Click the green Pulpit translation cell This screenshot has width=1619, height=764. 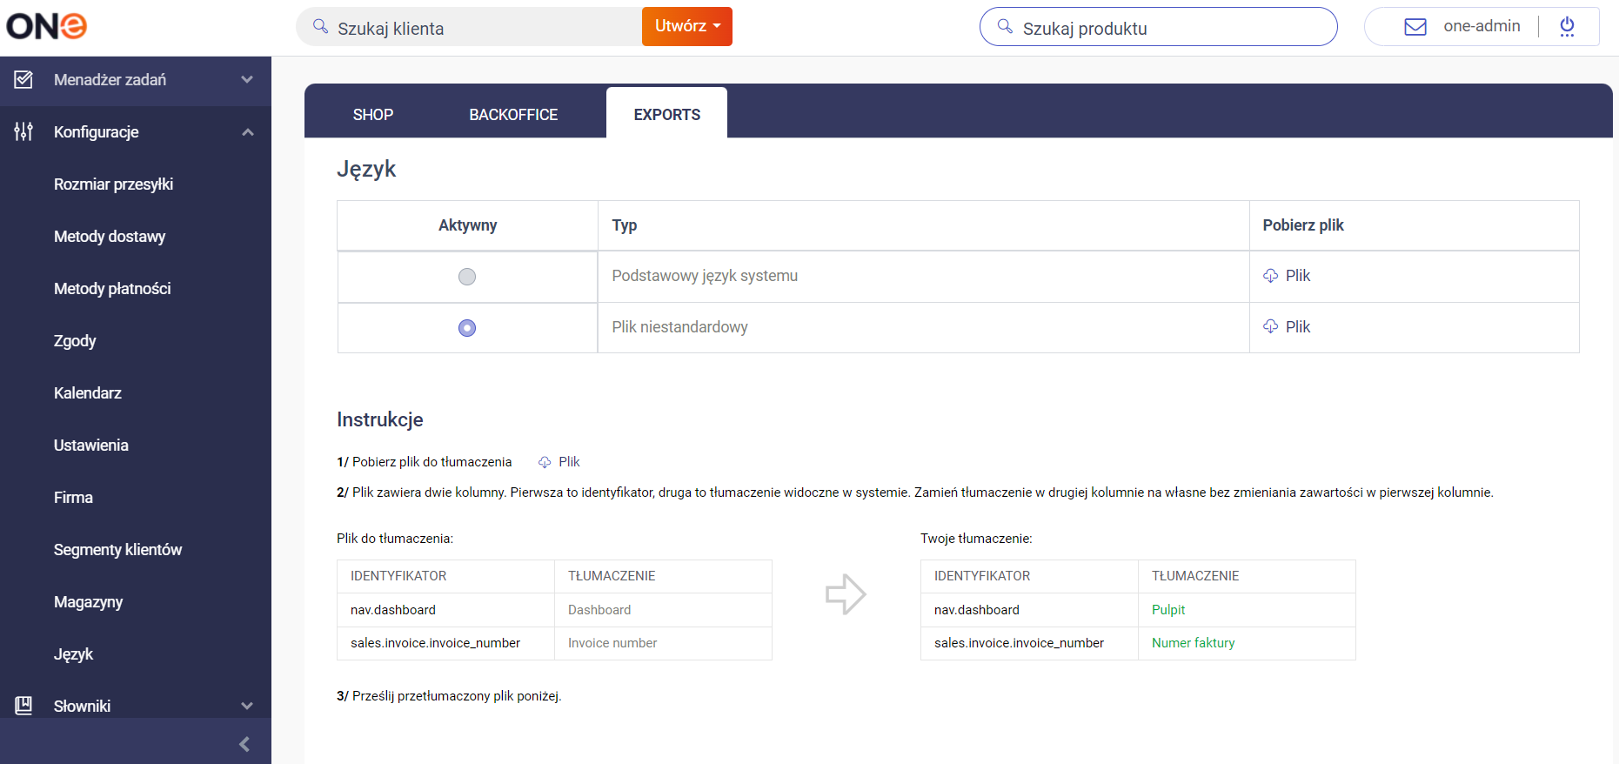pyautogui.click(x=1247, y=610)
